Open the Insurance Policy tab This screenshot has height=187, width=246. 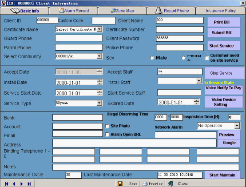click(x=221, y=11)
